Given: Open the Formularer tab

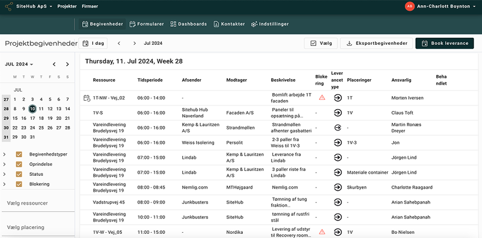Looking at the screenshot, I should (146, 24).
